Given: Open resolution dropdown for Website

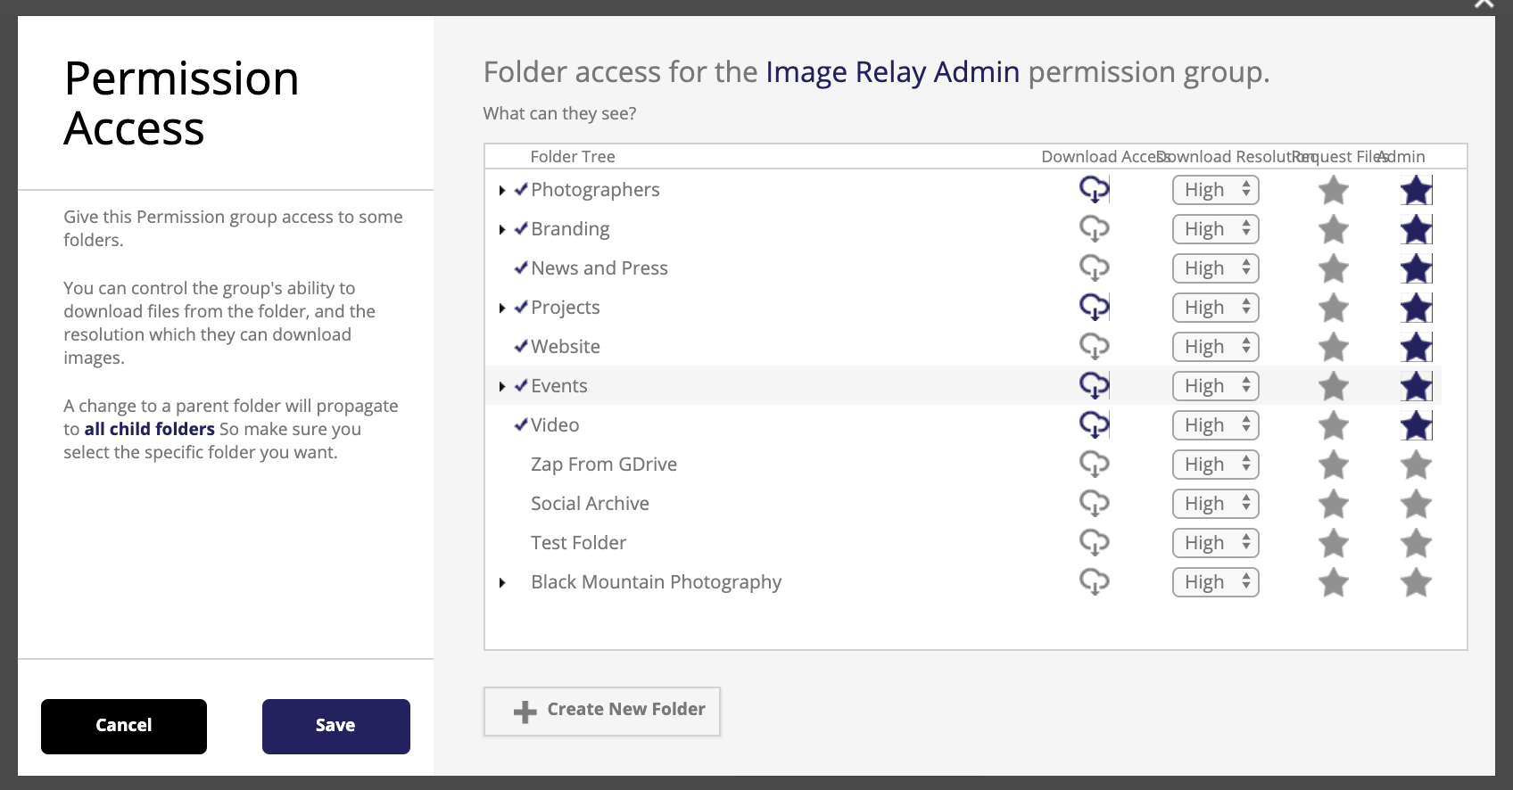Looking at the screenshot, I should tap(1216, 347).
